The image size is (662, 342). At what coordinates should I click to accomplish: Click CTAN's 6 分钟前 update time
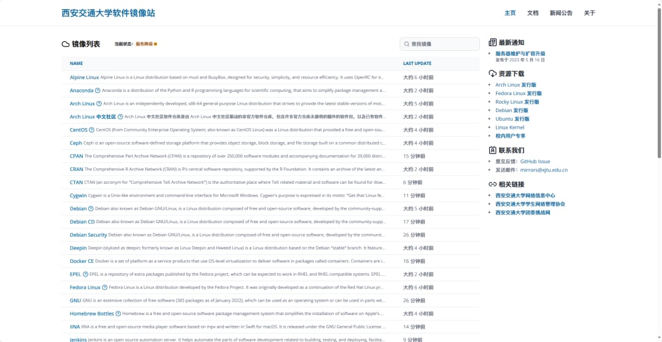click(x=413, y=183)
